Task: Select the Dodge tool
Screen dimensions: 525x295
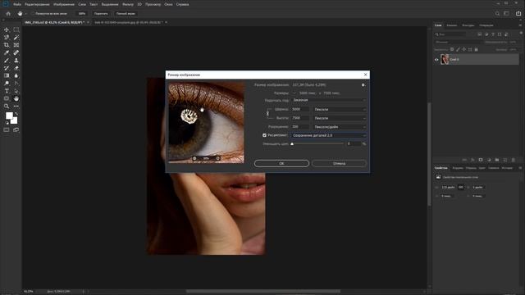Action: [x=7, y=84]
